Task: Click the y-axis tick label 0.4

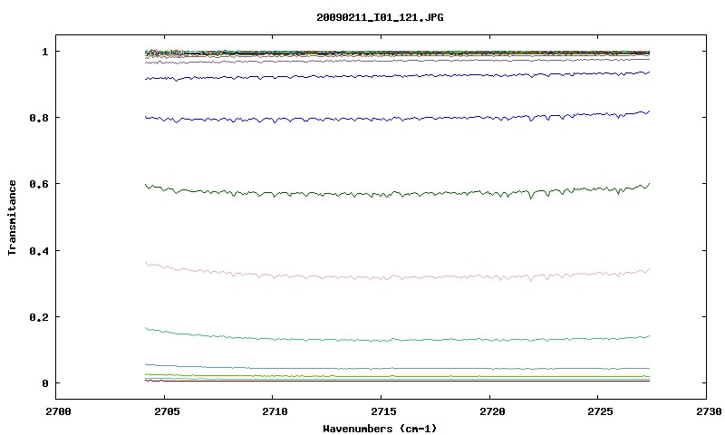Action: click(39, 250)
